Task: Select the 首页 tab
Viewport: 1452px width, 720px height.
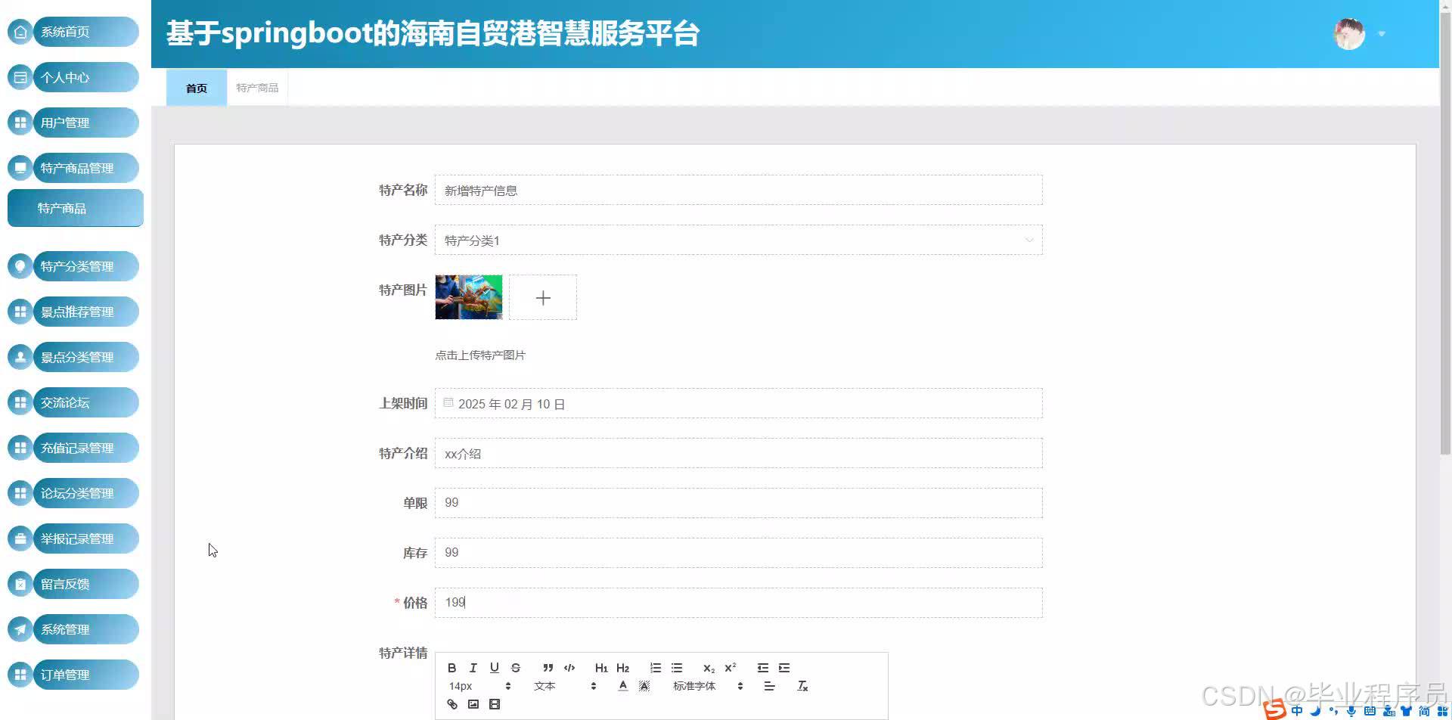Action: 195,87
